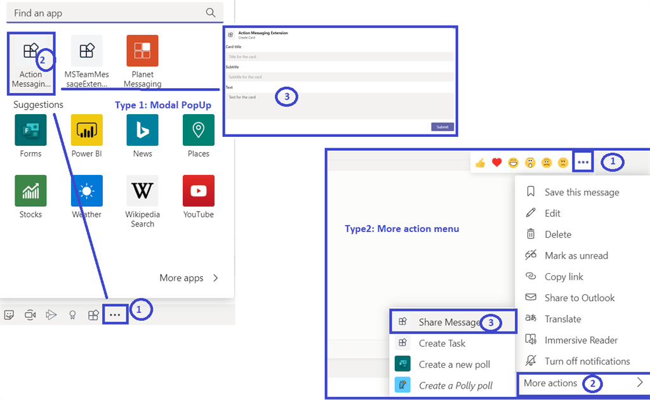Open the Power BI app from Suggestions

pos(86,130)
